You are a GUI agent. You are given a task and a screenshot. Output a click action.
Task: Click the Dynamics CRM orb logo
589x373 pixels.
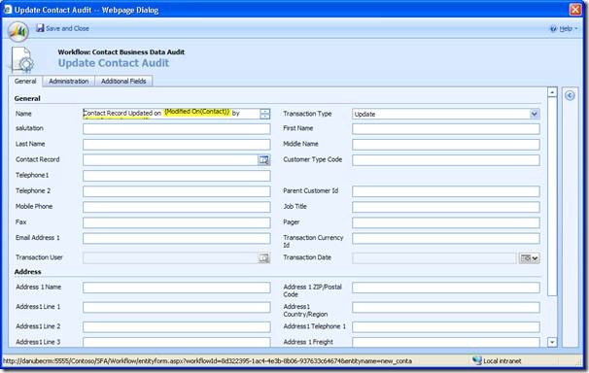pos(18,31)
